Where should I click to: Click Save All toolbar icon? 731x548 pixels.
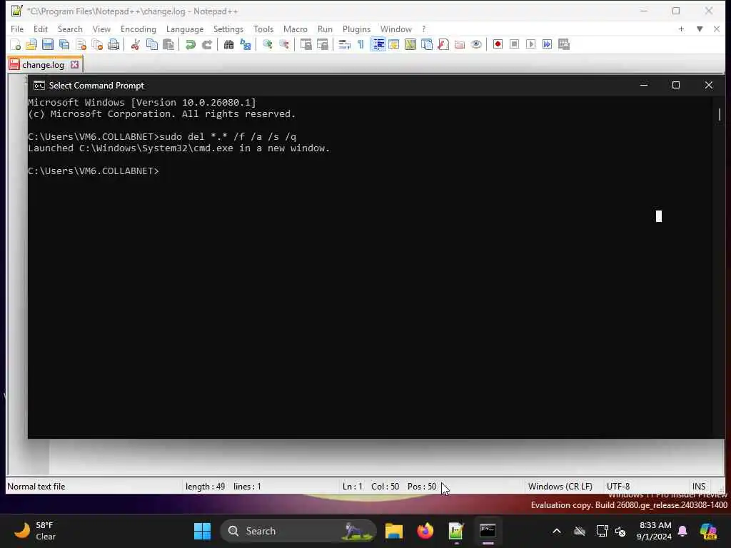pos(64,44)
